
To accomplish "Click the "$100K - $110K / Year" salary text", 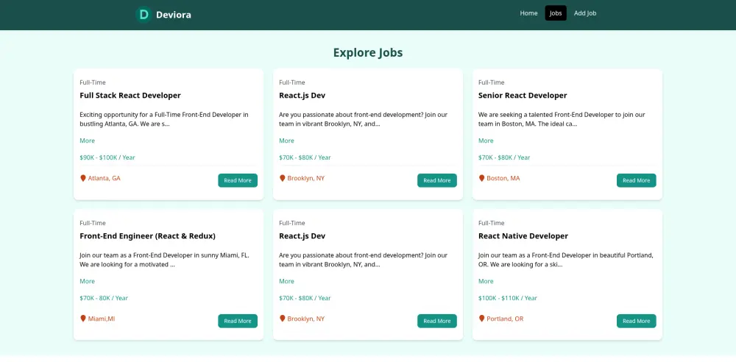I will coord(508,298).
